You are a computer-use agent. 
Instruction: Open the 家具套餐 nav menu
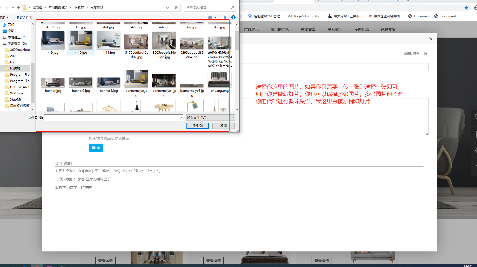(388, 29)
